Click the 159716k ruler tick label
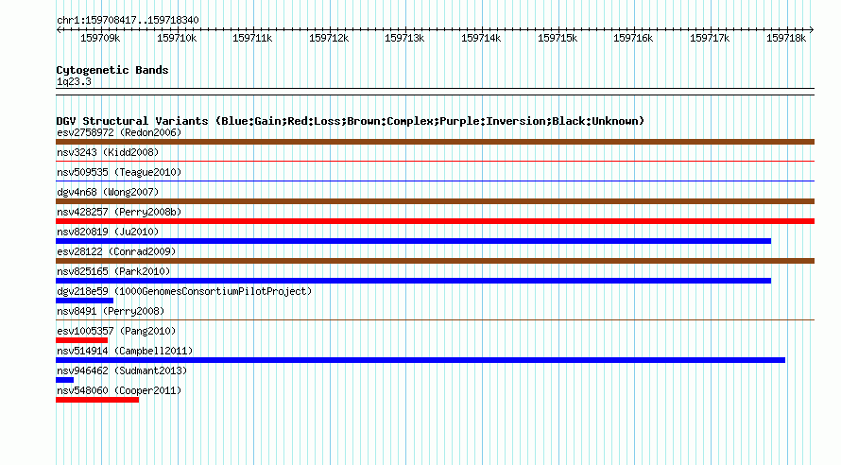This screenshot has height=465, width=841. coord(633,38)
